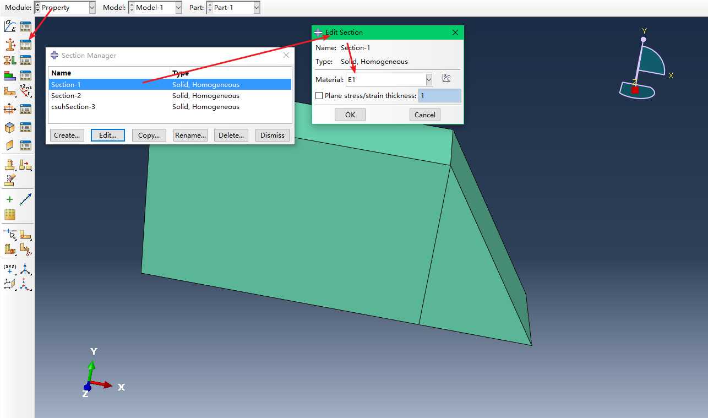Open the Module dropdown showing Property
This screenshot has width=708, height=418.
[64, 8]
